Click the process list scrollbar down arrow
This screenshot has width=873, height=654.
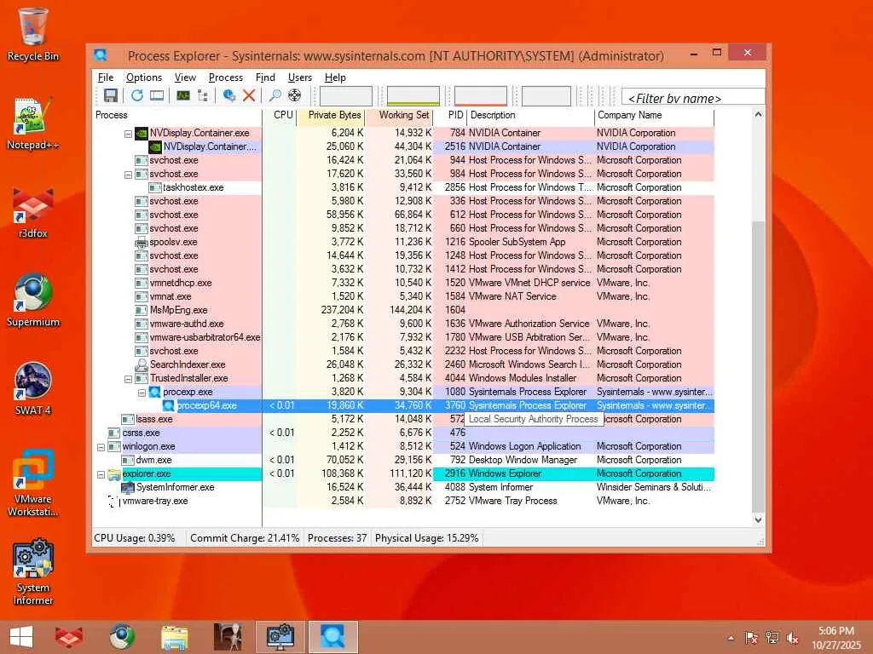758,520
